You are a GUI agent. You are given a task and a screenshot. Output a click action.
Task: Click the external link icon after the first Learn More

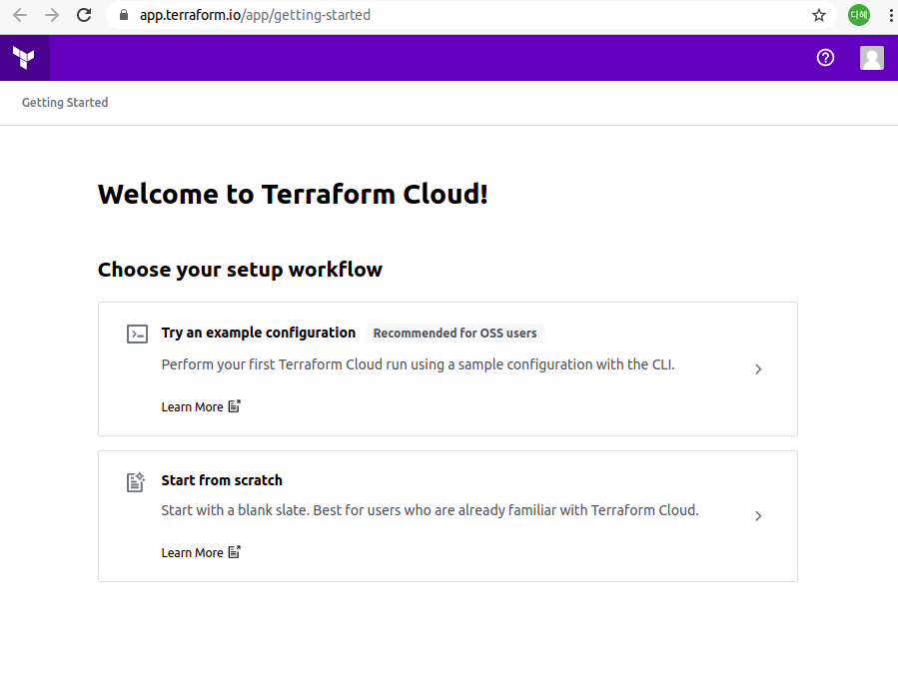pos(234,406)
